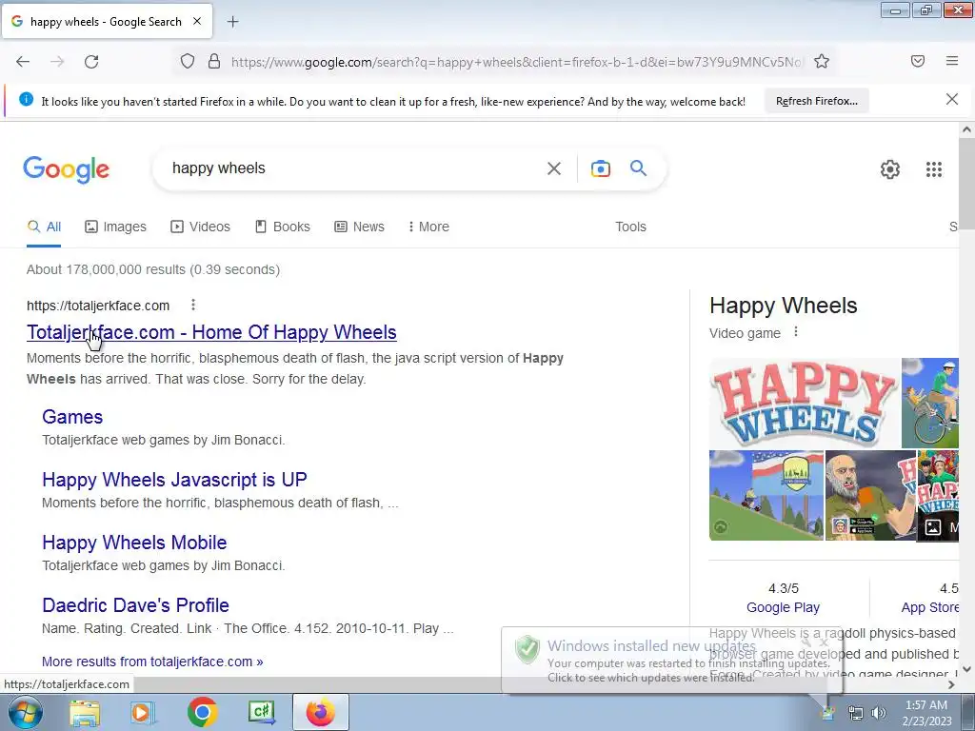Close the happy wheels Google Search tab
Image resolution: width=975 pixels, height=731 pixels.
click(197, 21)
